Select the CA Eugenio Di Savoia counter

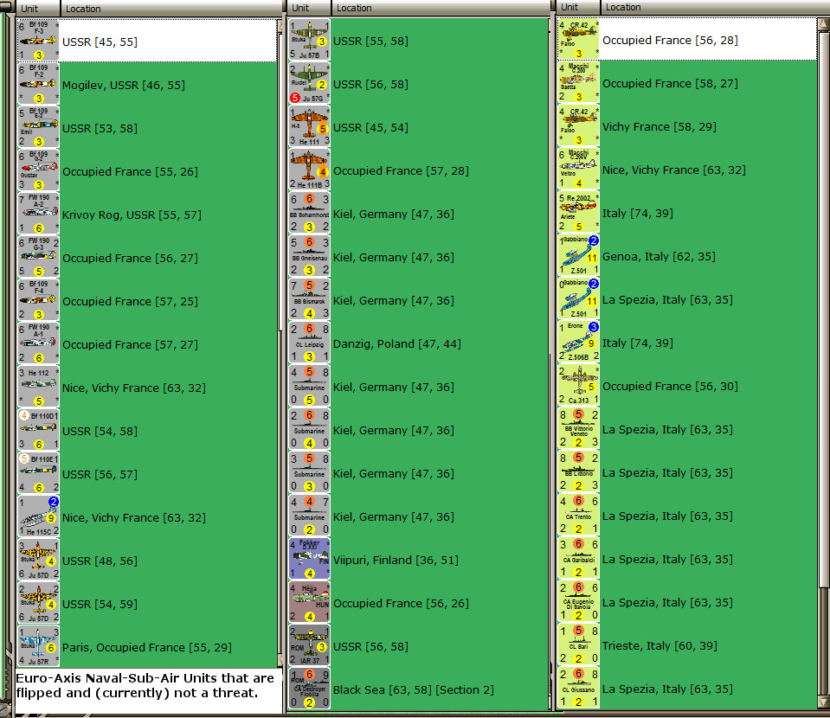point(578,601)
